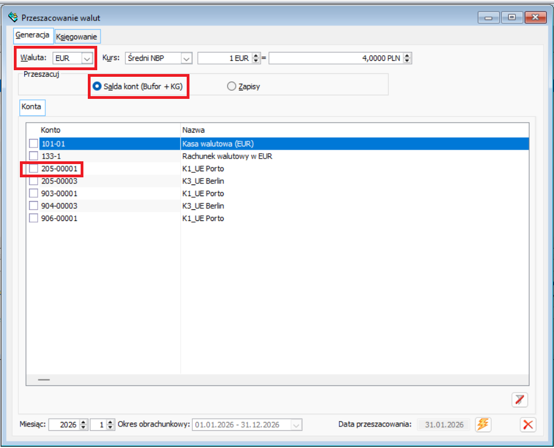
Task: Open the Konta tab
Action: [x=31, y=107]
